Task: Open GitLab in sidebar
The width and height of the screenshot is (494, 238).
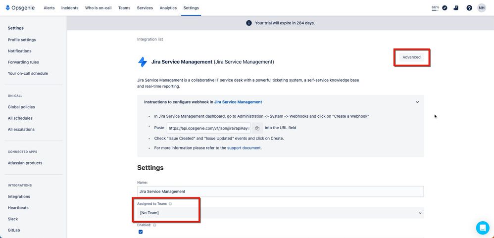Action: (x=14, y=230)
